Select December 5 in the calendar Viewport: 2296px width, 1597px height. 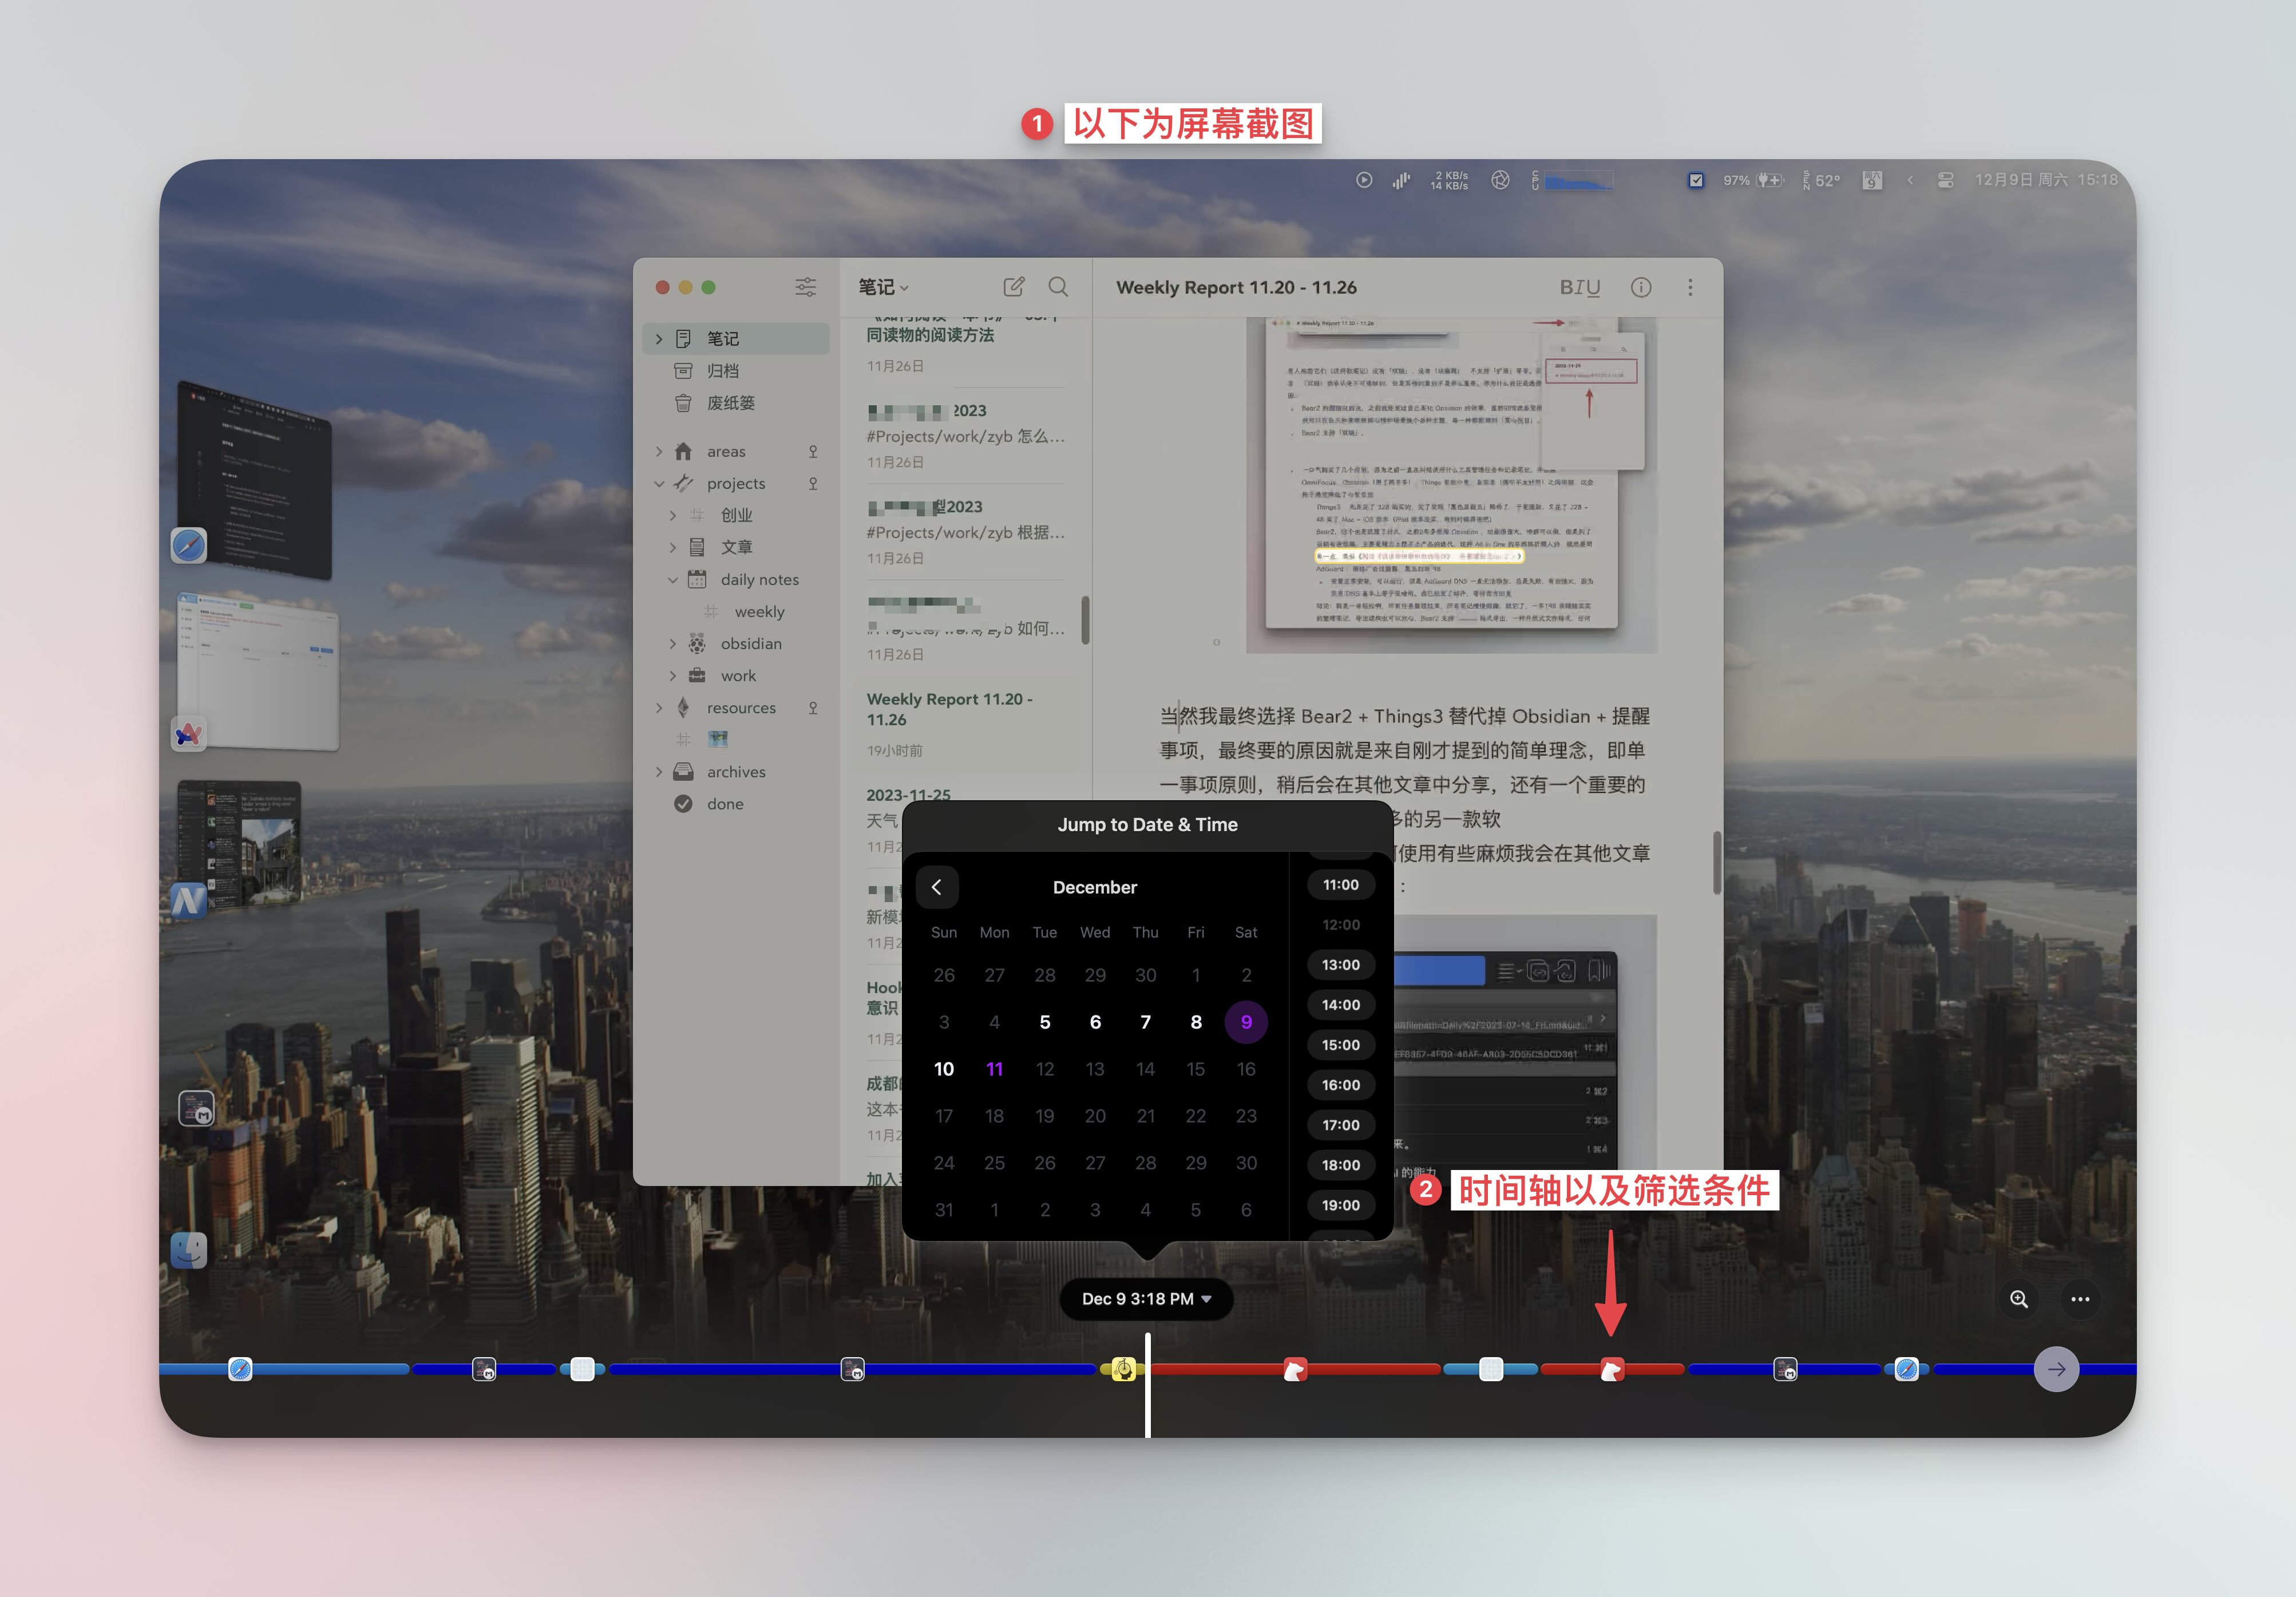1044,1021
